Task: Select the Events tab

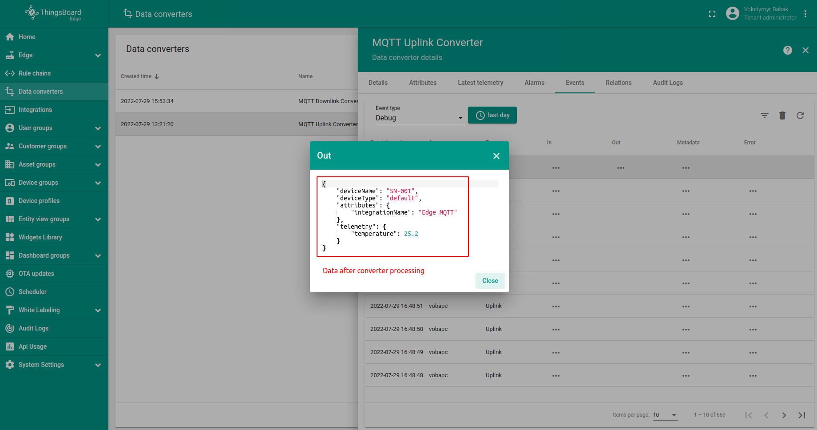Action: (x=575, y=83)
